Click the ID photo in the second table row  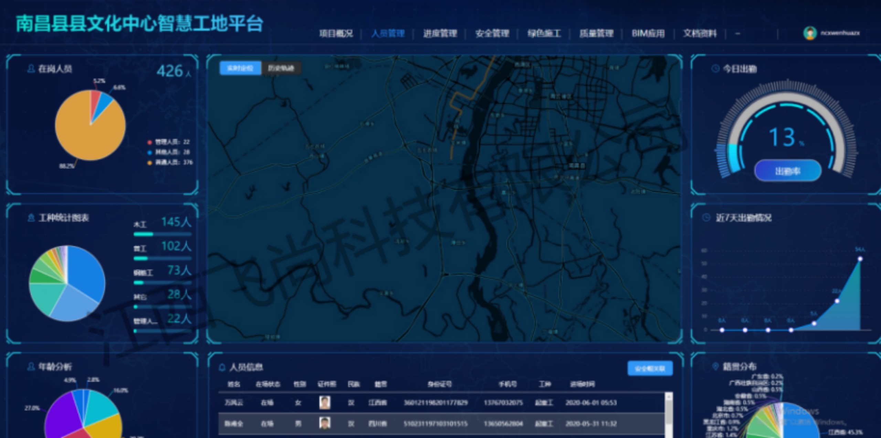325,423
